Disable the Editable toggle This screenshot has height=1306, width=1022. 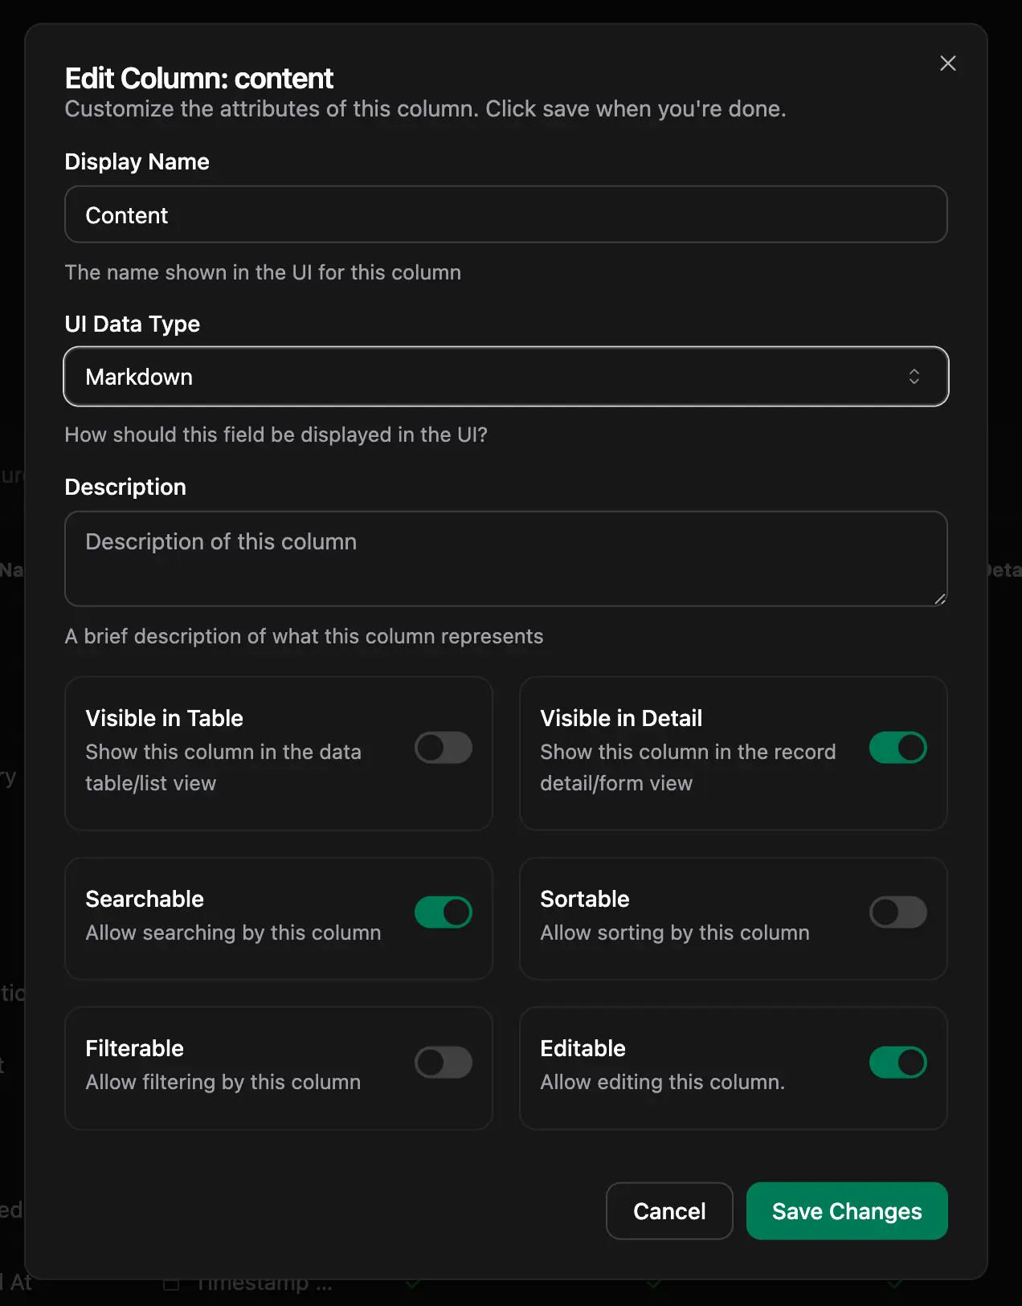(897, 1063)
